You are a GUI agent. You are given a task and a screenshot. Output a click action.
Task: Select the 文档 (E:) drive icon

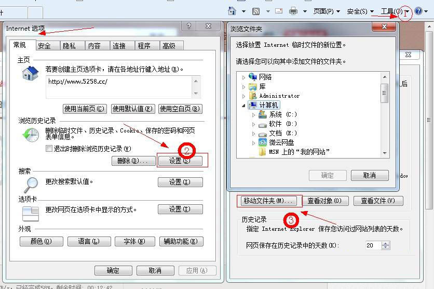point(262,135)
